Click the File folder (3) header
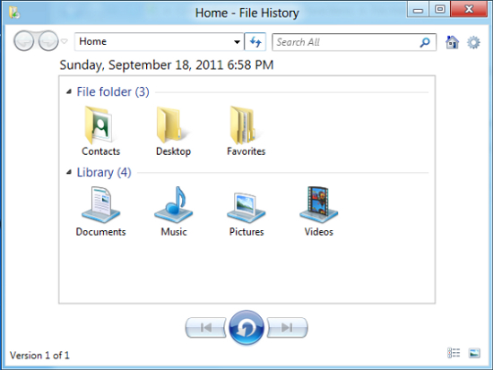493x370 pixels. (113, 91)
